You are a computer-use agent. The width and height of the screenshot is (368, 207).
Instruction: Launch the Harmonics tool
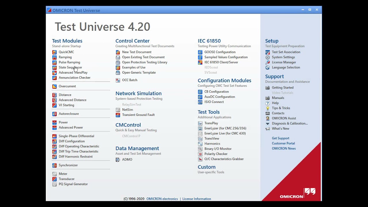point(212,144)
